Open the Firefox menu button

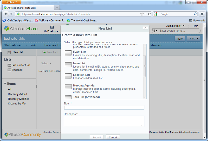pyautogui.click(x=11, y=2)
